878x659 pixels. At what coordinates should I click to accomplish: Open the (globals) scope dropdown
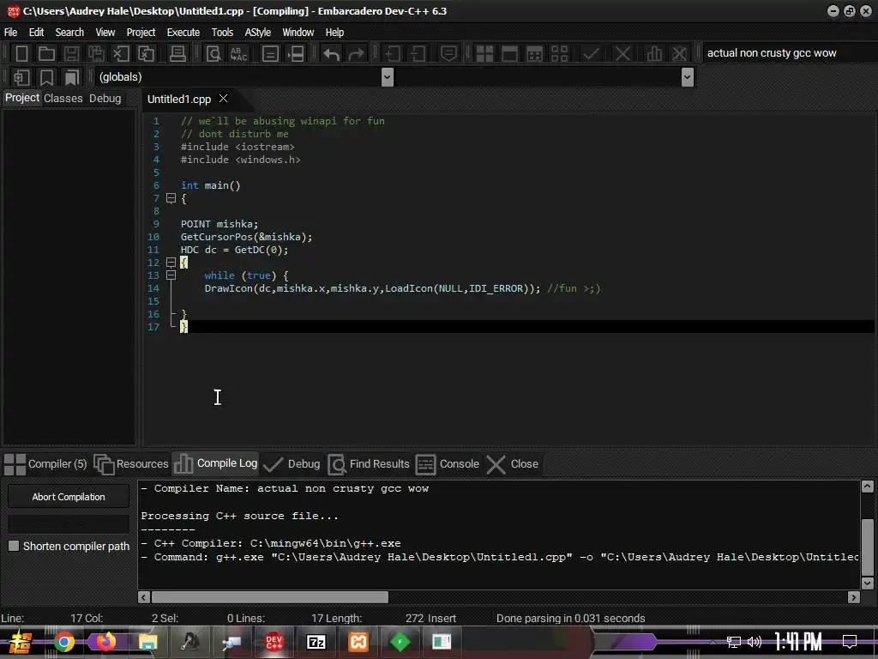(x=387, y=77)
